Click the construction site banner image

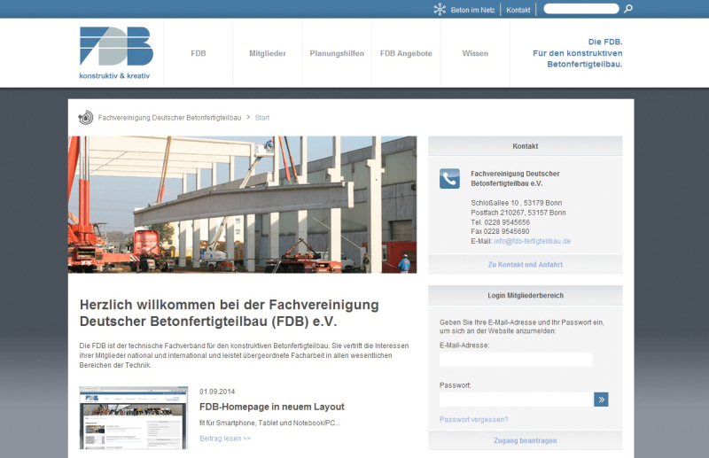coord(242,205)
